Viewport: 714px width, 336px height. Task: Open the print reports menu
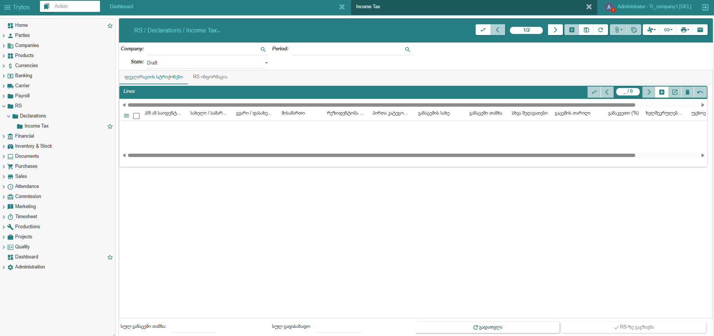point(685,30)
